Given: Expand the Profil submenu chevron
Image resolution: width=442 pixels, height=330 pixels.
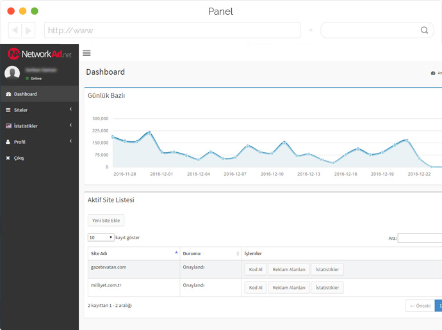Looking at the screenshot, I should pyautogui.click(x=70, y=141).
